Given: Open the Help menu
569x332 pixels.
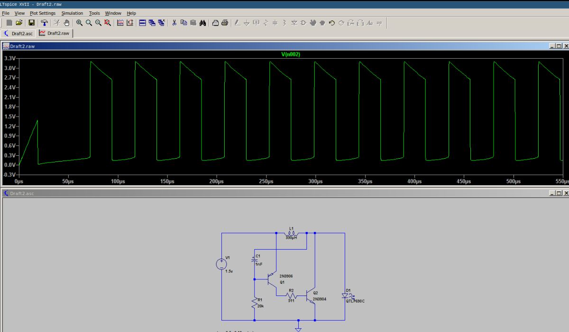Looking at the screenshot, I should (x=131, y=13).
